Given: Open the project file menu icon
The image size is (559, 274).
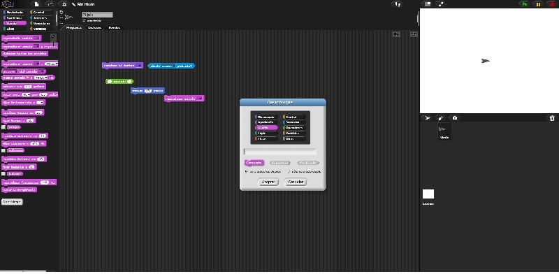Looking at the screenshot, I should [x=36, y=4].
